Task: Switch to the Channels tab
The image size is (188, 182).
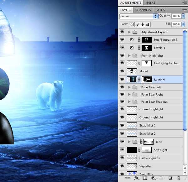Action: point(143,10)
